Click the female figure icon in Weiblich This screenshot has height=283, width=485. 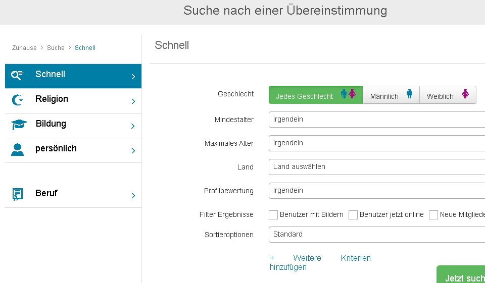(465, 94)
